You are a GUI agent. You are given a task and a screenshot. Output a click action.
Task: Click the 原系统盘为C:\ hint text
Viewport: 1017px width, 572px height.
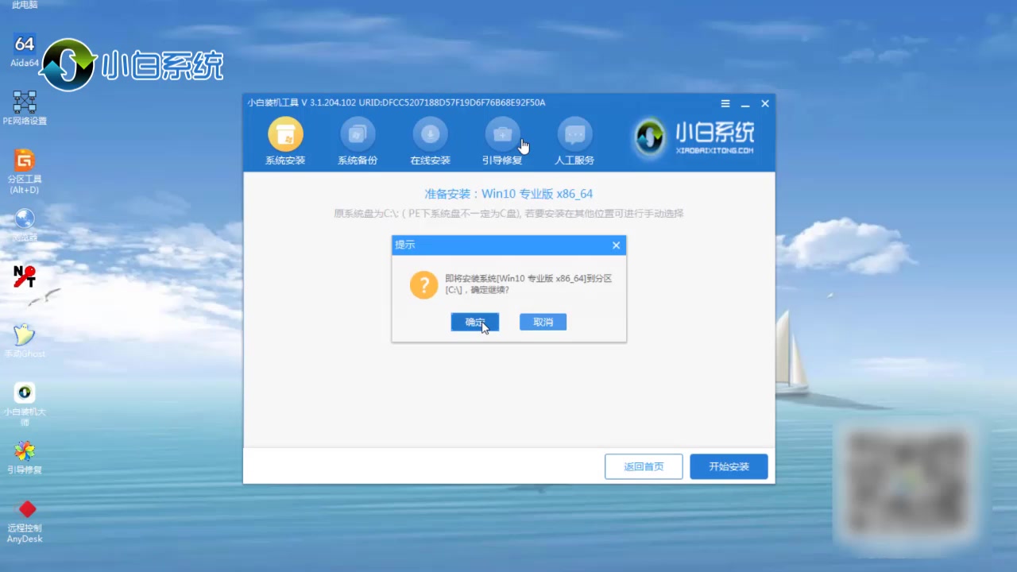coord(508,214)
